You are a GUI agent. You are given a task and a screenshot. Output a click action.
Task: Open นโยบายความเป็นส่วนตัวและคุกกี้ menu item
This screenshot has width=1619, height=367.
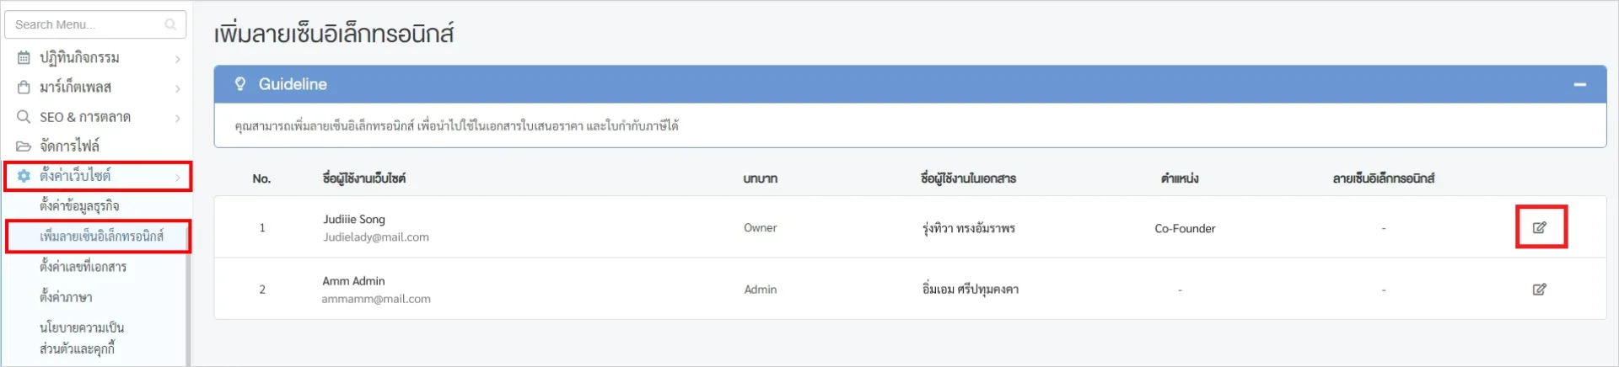click(x=81, y=338)
